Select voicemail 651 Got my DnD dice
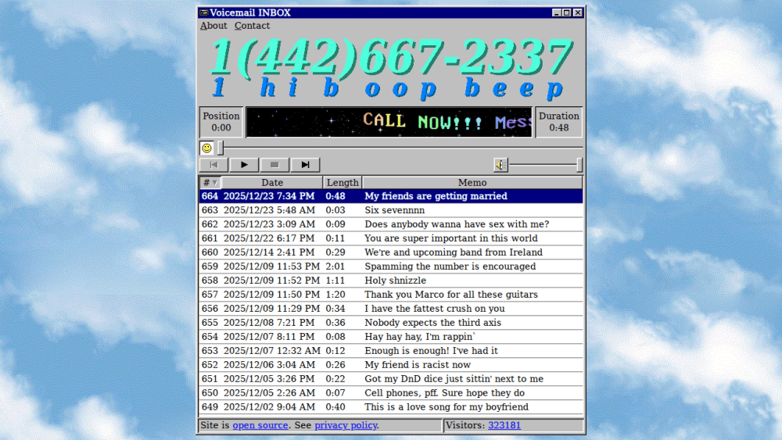 (x=390, y=379)
